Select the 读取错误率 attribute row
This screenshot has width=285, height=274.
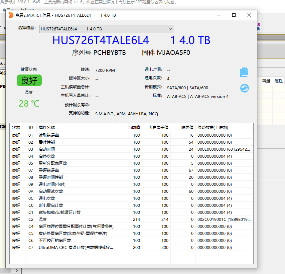[49, 135]
